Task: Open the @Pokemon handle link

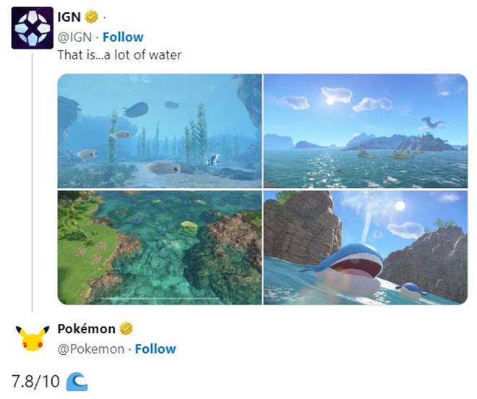Action: tap(91, 349)
